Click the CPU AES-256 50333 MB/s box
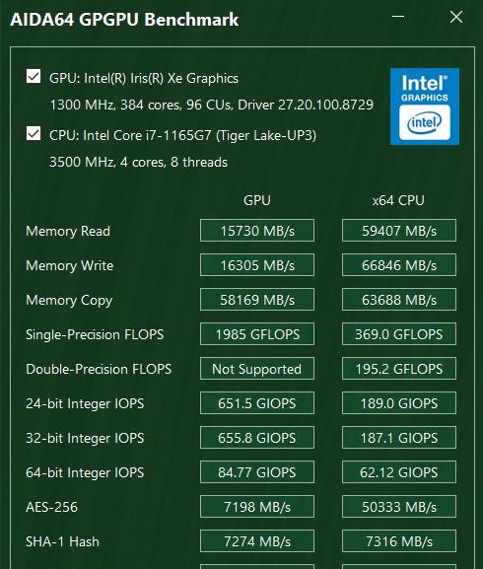 tap(399, 506)
